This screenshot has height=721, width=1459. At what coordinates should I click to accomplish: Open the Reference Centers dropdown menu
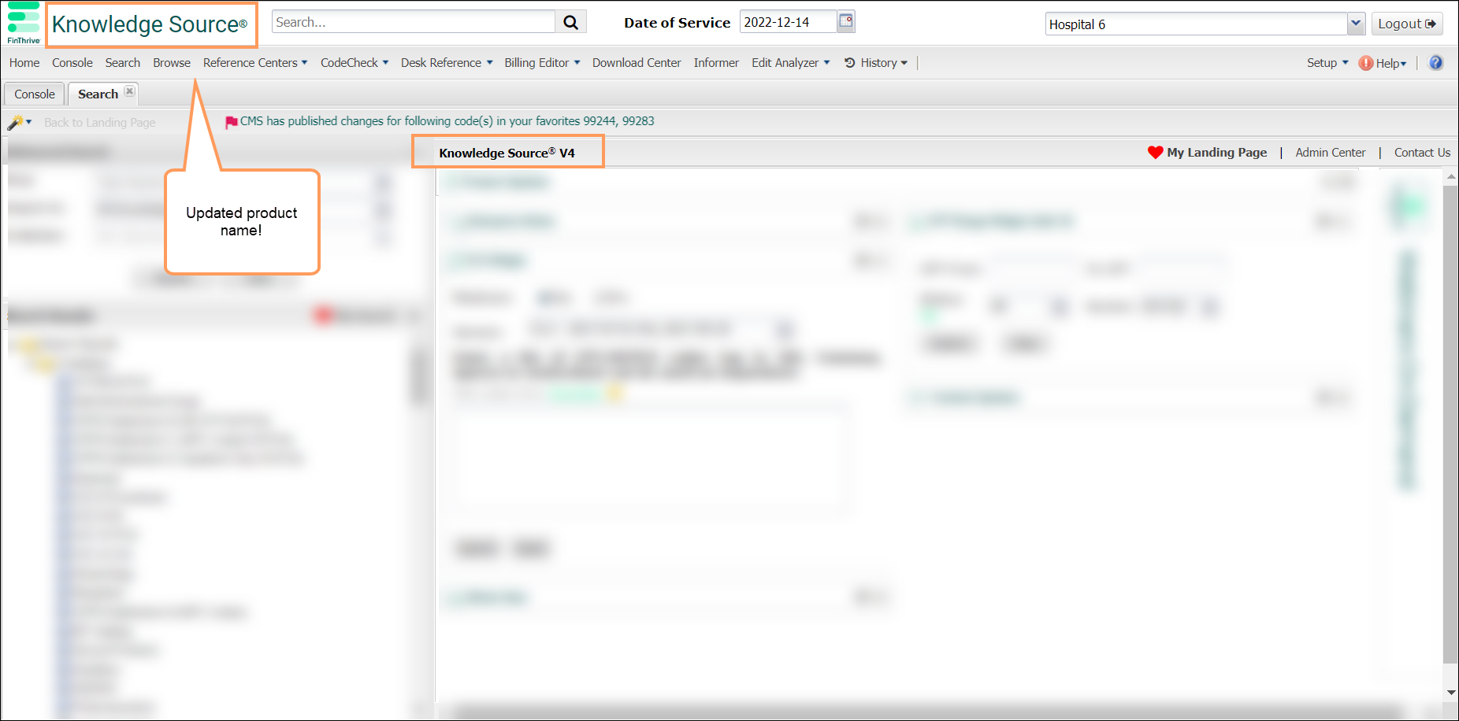pyautogui.click(x=254, y=63)
